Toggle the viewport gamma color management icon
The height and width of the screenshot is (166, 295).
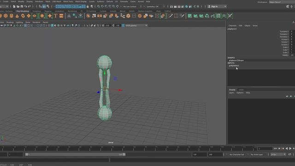[x=123, y=25]
